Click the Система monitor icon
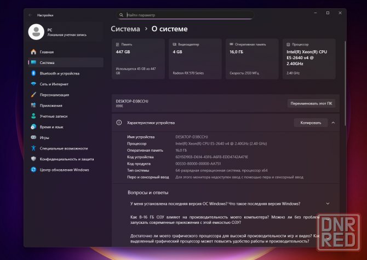The height and width of the screenshot is (260, 367). point(33,62)
